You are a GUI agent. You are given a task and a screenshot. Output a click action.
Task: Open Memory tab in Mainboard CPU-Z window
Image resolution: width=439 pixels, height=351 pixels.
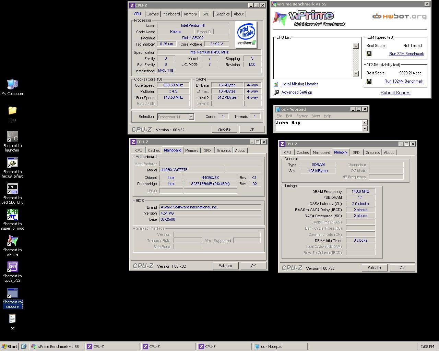[x=192, y=150]
